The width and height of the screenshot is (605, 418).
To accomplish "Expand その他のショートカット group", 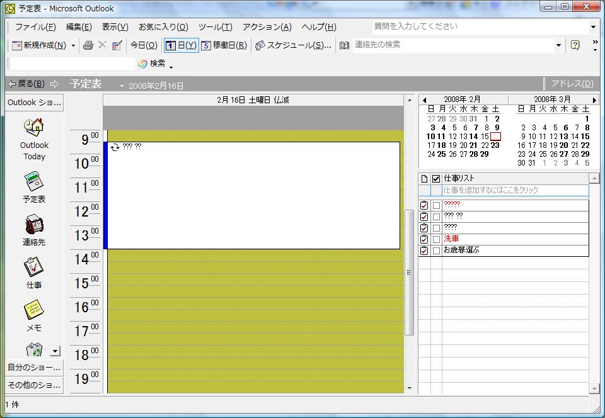I will [34, 385].
